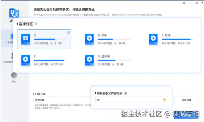
Task: Open the 快速扫描 scan mode dropdown
Action: [x=62, y=100]
